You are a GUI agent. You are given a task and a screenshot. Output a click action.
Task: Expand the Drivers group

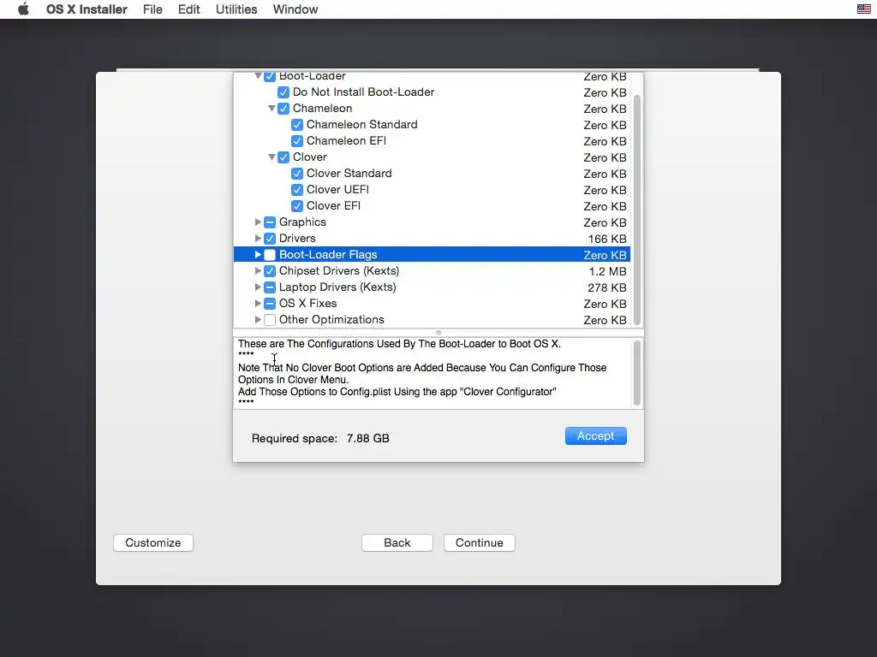258,238
